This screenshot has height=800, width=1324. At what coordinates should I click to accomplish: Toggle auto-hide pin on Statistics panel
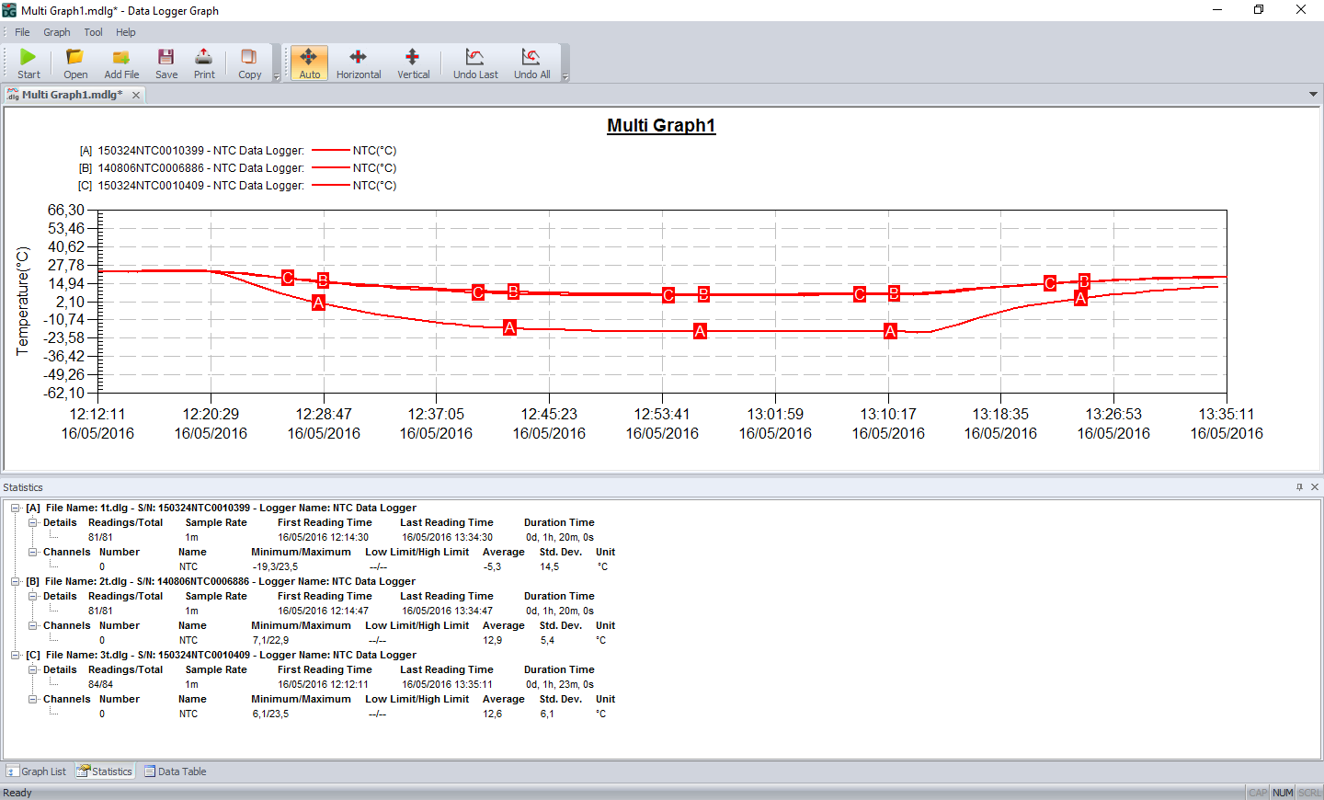(1299, 486)
